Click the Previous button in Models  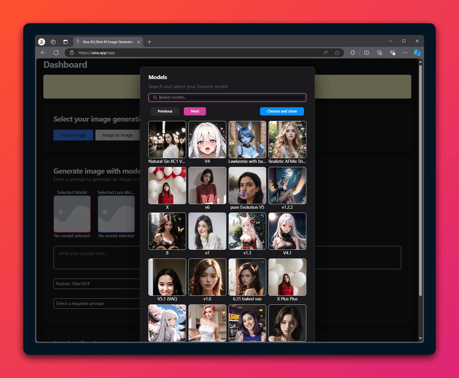pyautogui.click(x=165, y=111)
